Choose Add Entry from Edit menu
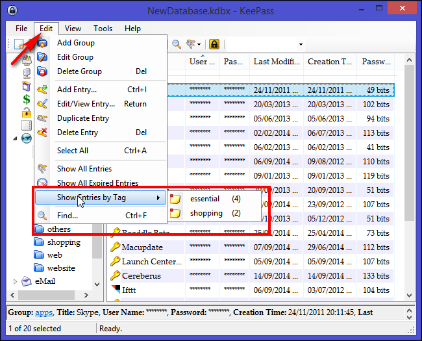This screenshot has height=341, width=422. pos(77,90)
